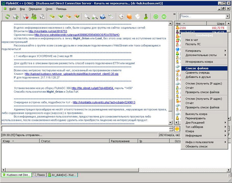
Task: Sort the user list by the Ник column
Action: click(x=191, y=24)
